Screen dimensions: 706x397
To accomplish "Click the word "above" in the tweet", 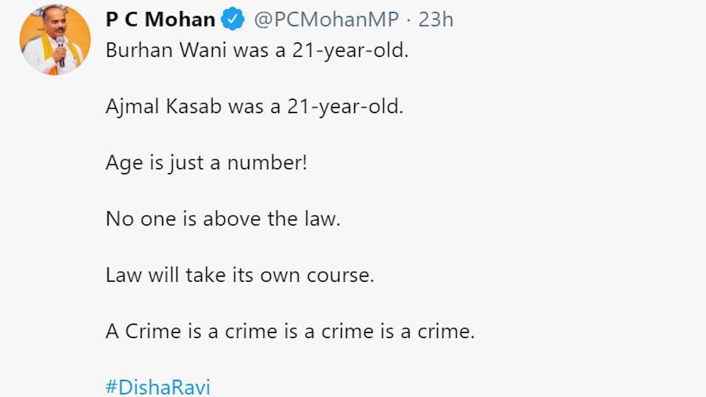I will coord(232,219).
